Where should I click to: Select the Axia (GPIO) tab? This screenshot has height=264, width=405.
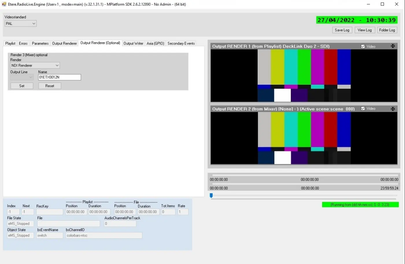click(155, 43)
